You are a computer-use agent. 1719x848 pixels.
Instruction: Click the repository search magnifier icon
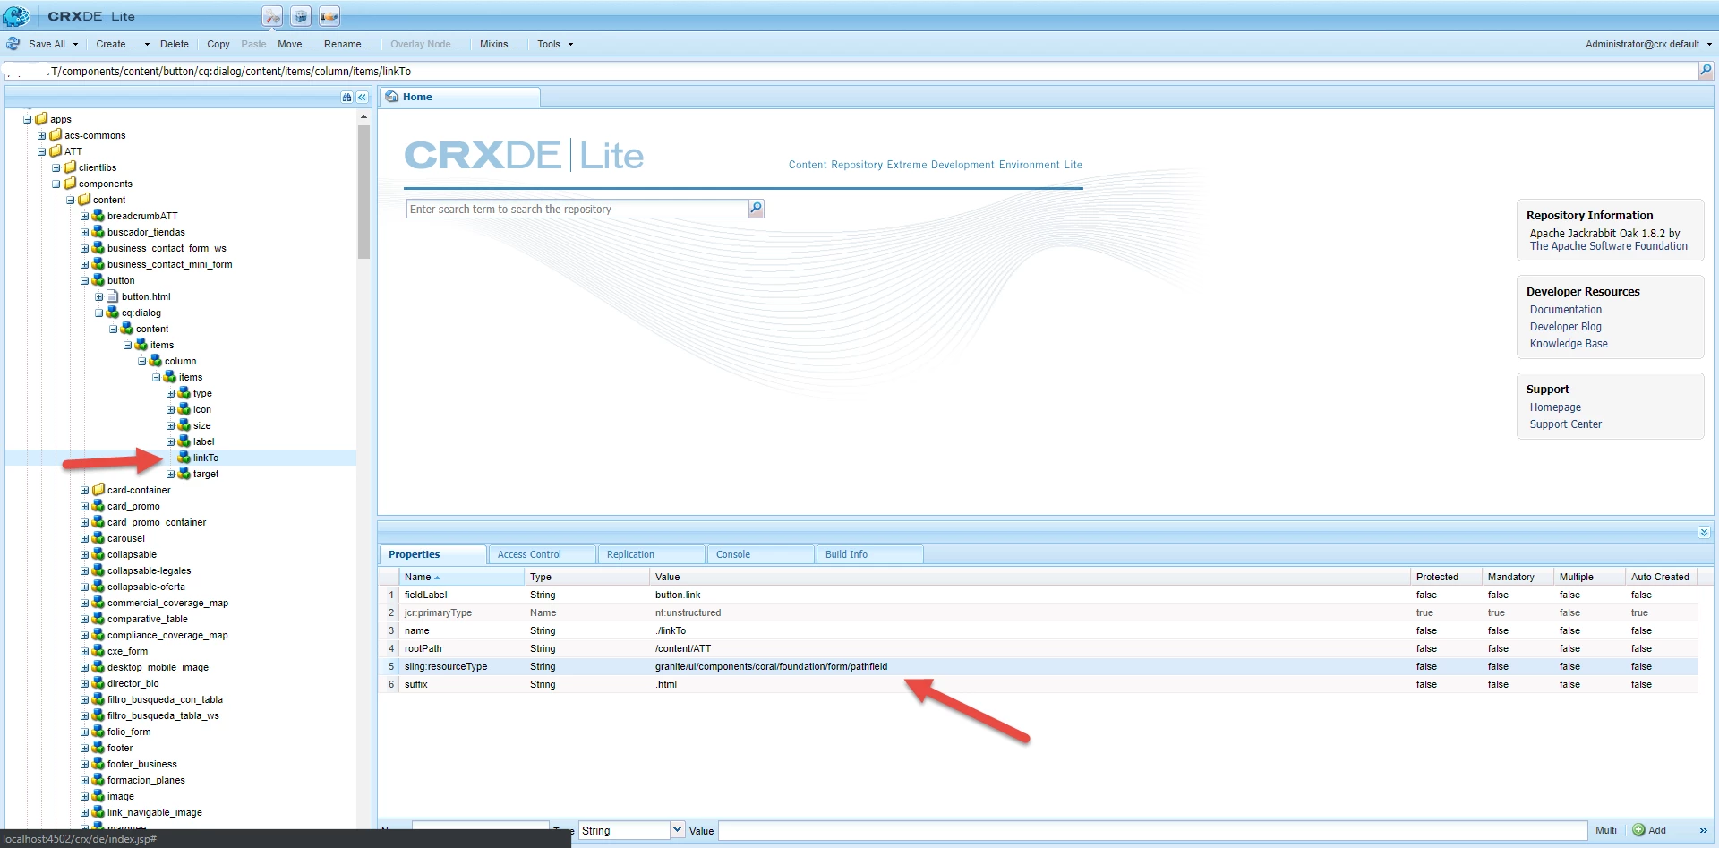tap(757, 209)
